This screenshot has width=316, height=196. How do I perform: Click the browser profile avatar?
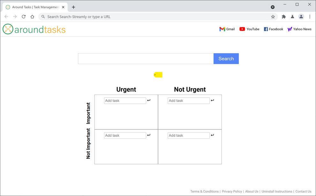pyautogui.click(x=301, y=17)
